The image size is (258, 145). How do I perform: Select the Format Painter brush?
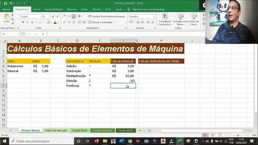(x=12, y=23)
